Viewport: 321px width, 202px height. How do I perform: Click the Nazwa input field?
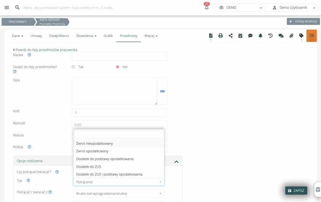pyautogui.click(x=119, y=57)
